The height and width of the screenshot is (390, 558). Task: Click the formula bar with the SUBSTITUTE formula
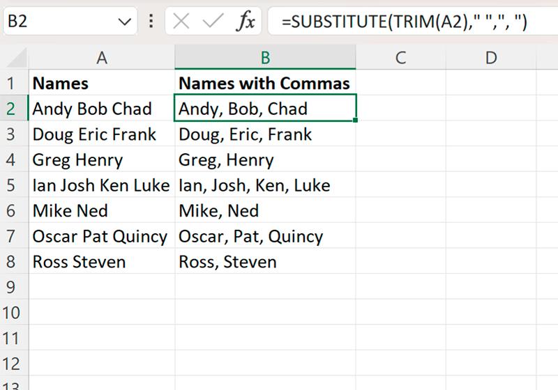tap(413, 22)
